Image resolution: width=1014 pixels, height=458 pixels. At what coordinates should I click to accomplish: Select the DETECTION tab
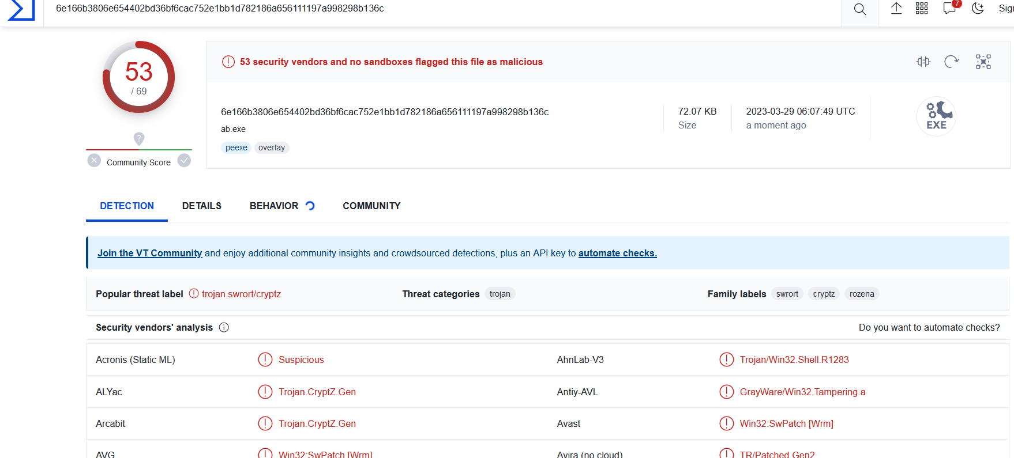[127, 206]
